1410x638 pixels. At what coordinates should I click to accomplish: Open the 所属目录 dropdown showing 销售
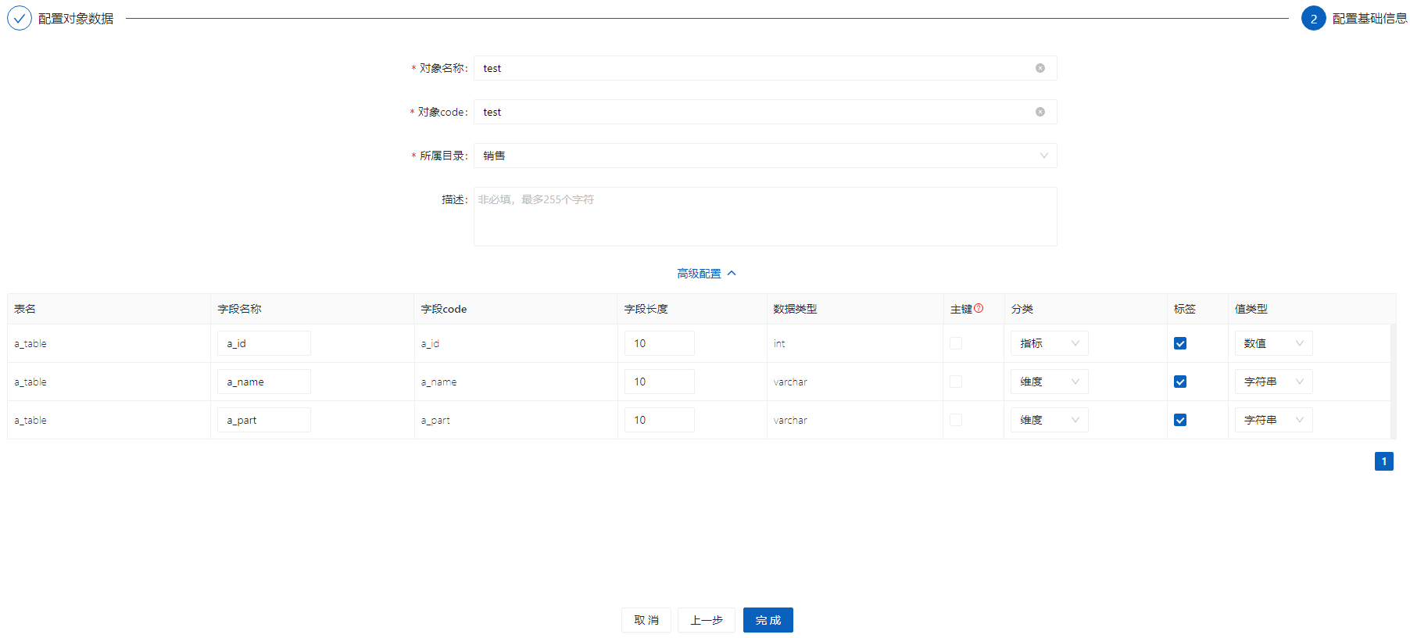coord(764,156)
